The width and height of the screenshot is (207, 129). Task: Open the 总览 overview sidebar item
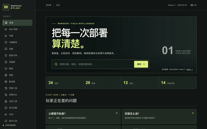pos(18,23)
